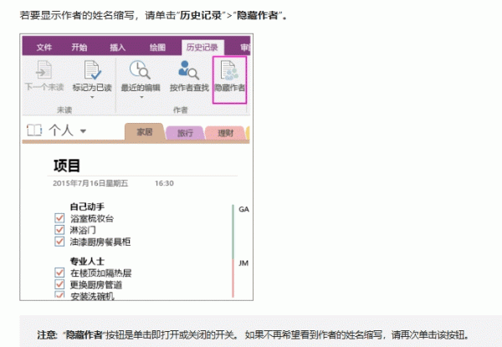Open the 文件 ribbon tab
The width and height of the screenshot is (502, 347).
[44, 48]
